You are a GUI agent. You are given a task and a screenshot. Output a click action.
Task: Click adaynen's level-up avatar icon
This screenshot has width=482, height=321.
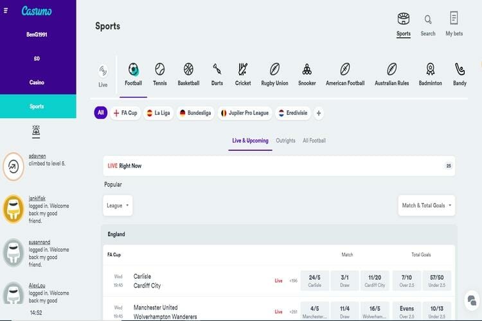point(13,166)
